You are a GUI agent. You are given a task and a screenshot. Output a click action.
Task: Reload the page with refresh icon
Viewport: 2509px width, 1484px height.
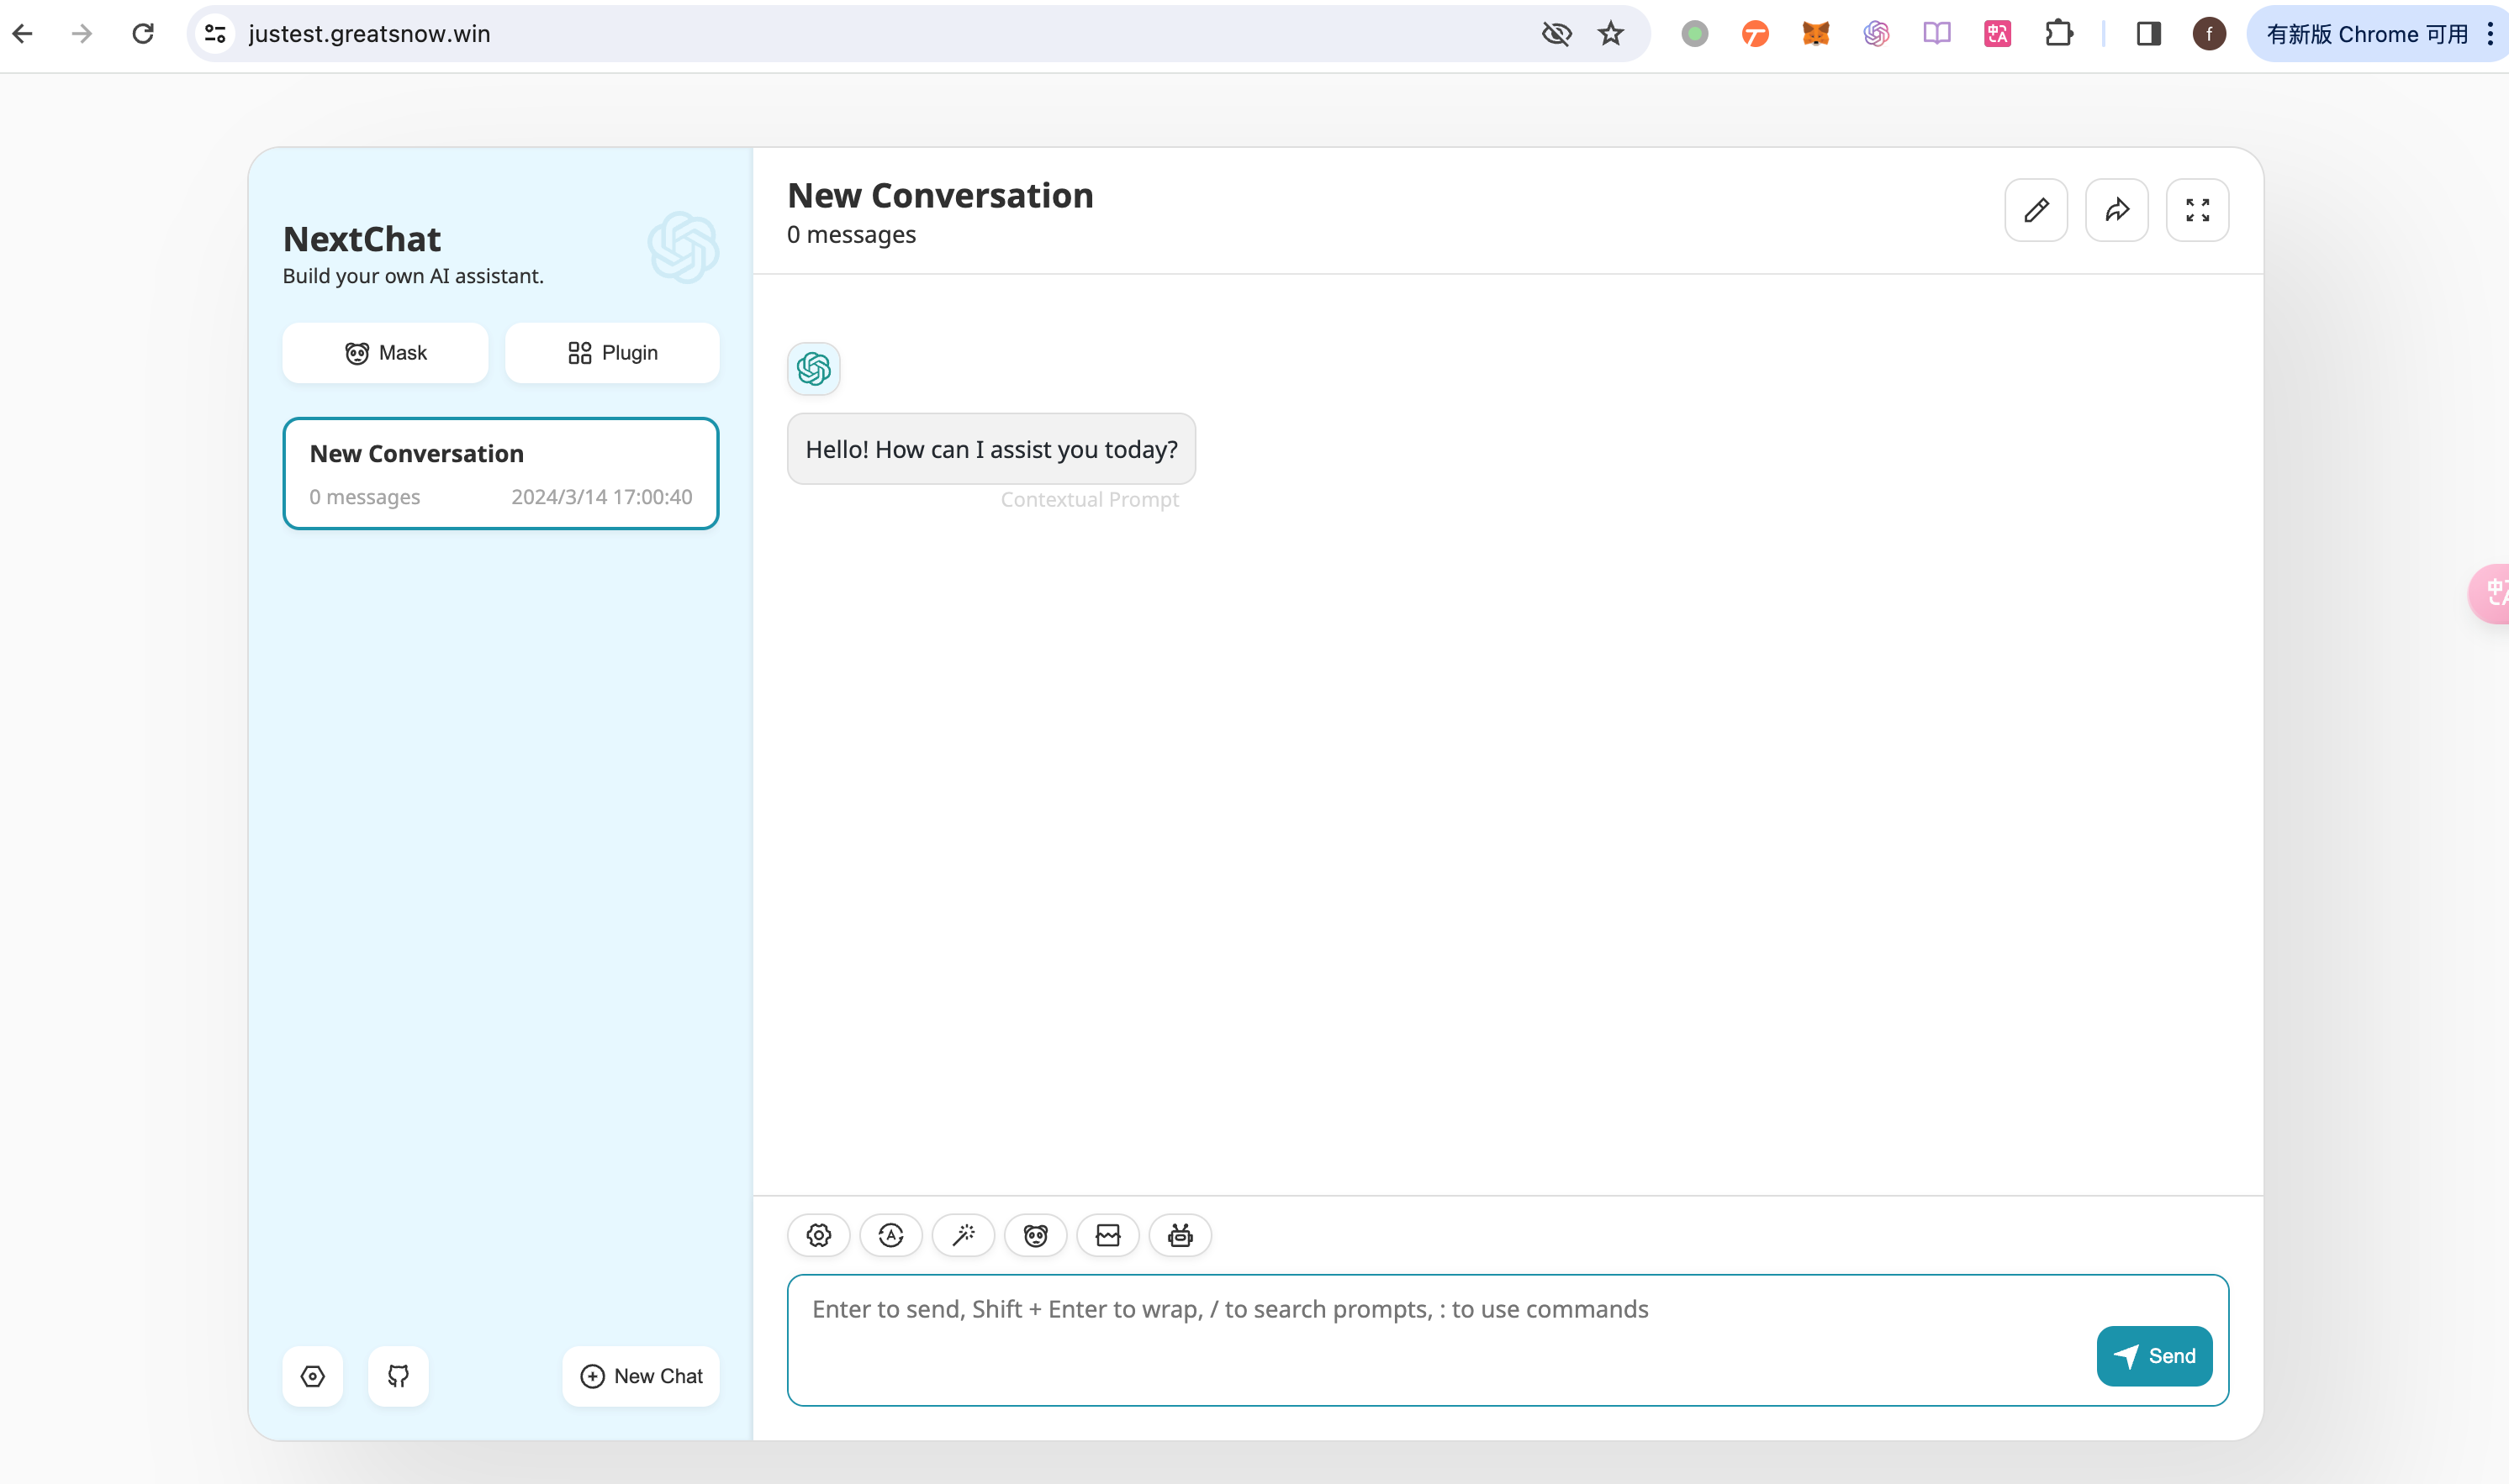point(143,34)
